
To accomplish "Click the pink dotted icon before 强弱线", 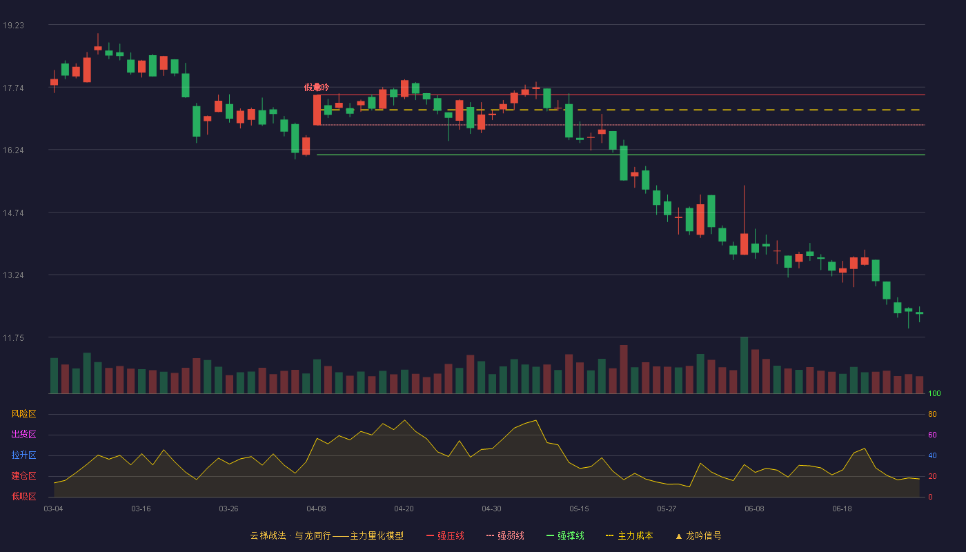I will (x=491, y=535).
